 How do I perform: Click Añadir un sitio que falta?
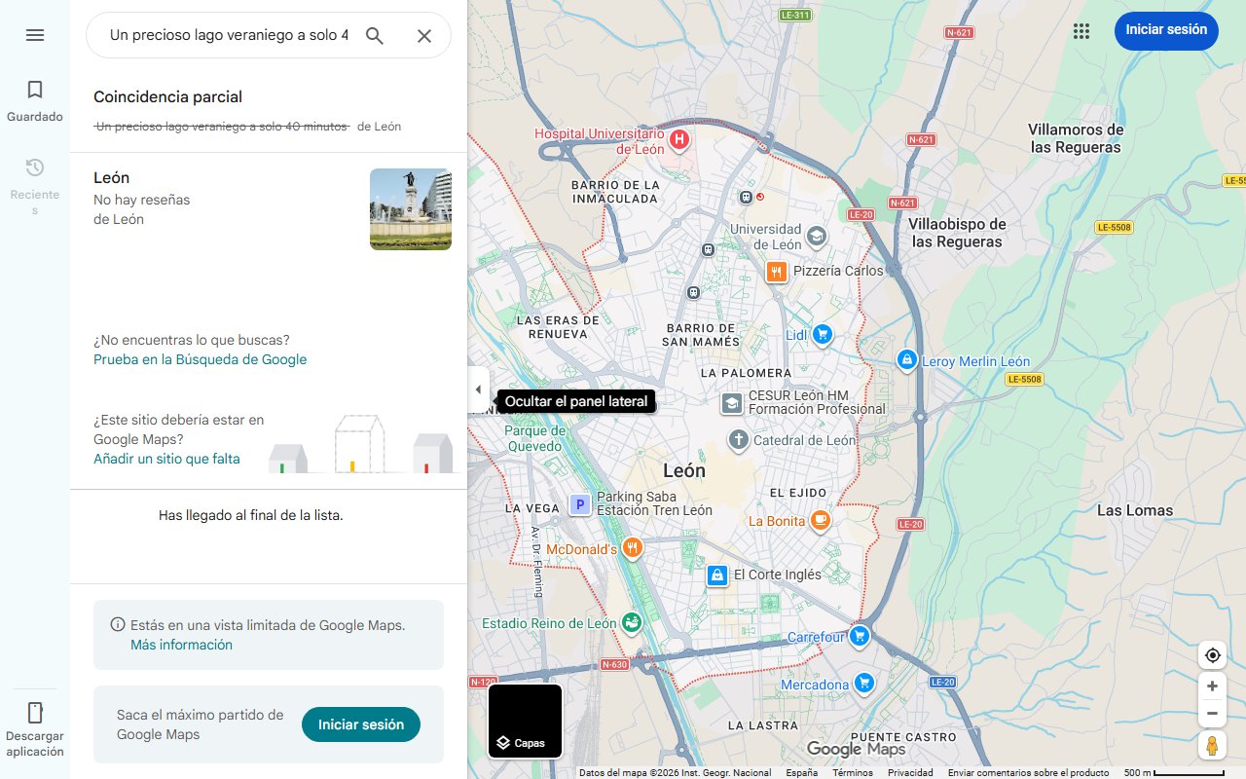pyautogui.click(x=166, y=460)
